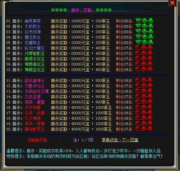The width and height of the screenshot is (180, 171).
Task: Click 已击杀 status for 世间自在王佛
Action: pos(144,91)
